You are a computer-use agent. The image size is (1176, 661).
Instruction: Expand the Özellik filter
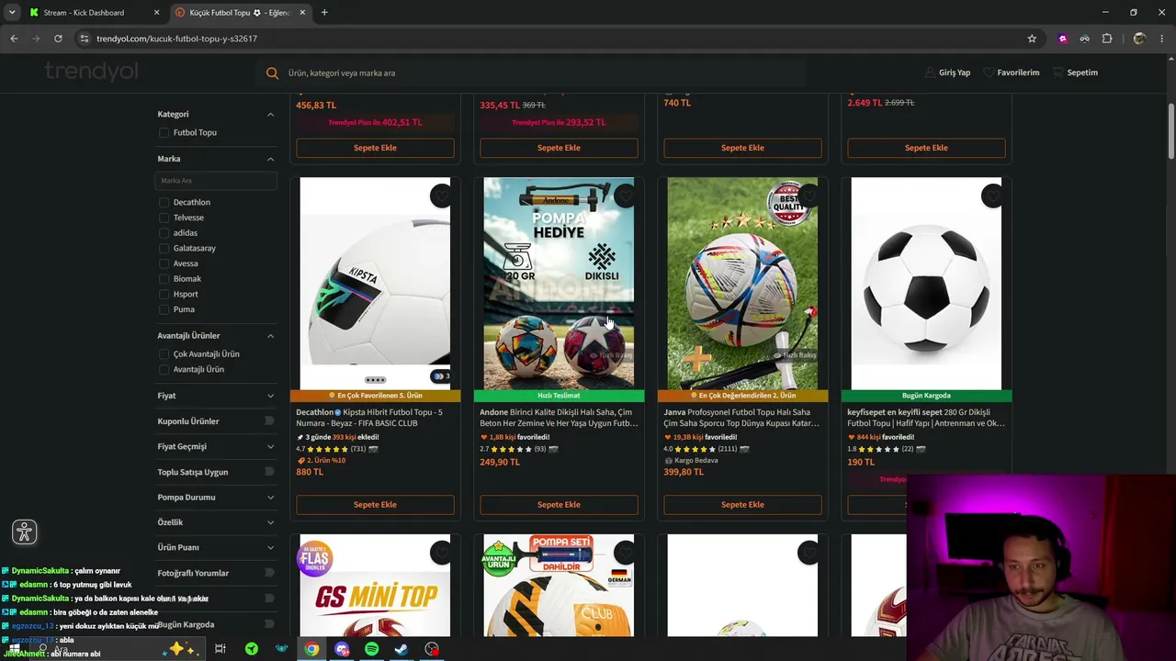[x=270, y=522]
